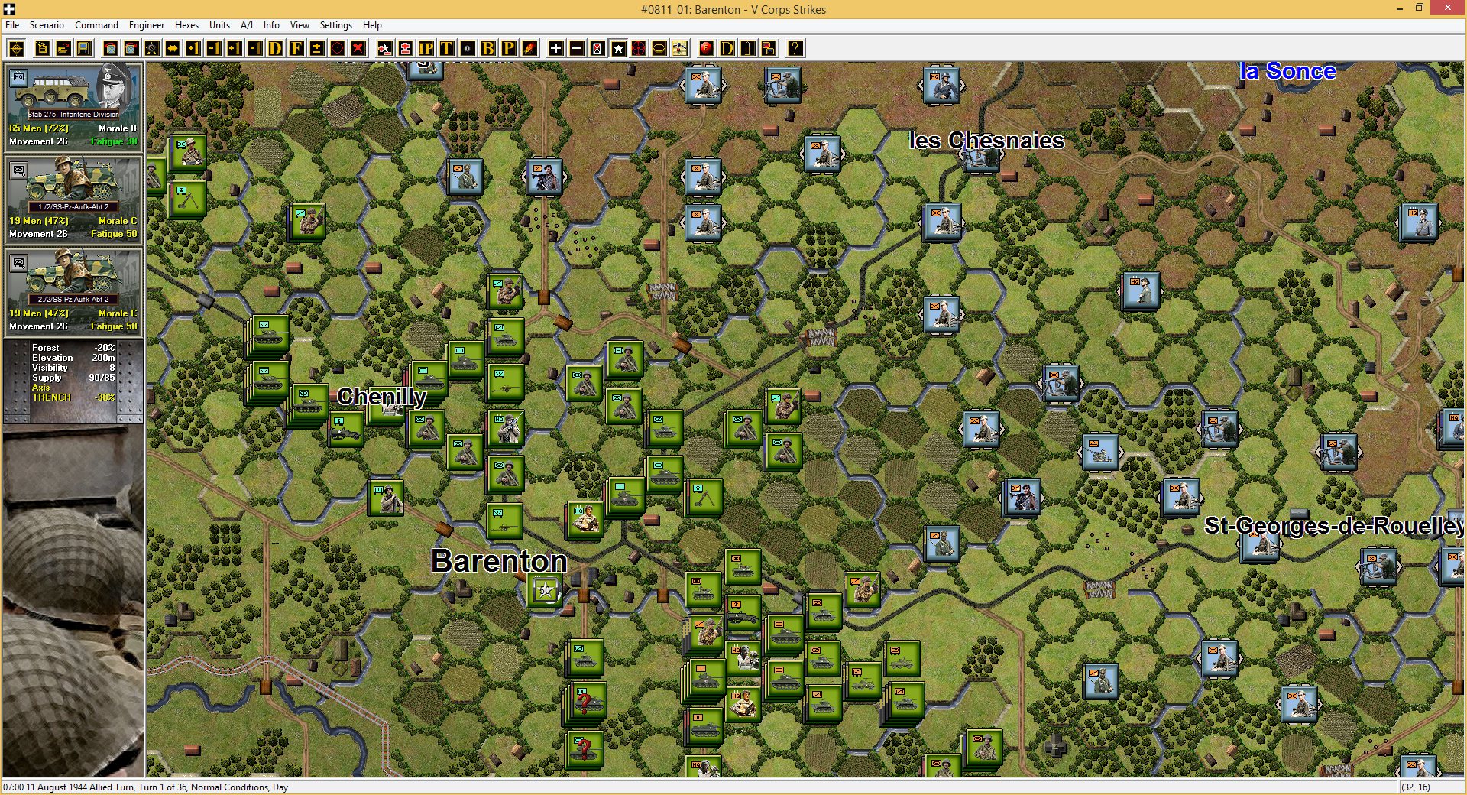The image size is (1467, 795).
Task: Click the red X toolbar icon
Action: pos(358,48)
